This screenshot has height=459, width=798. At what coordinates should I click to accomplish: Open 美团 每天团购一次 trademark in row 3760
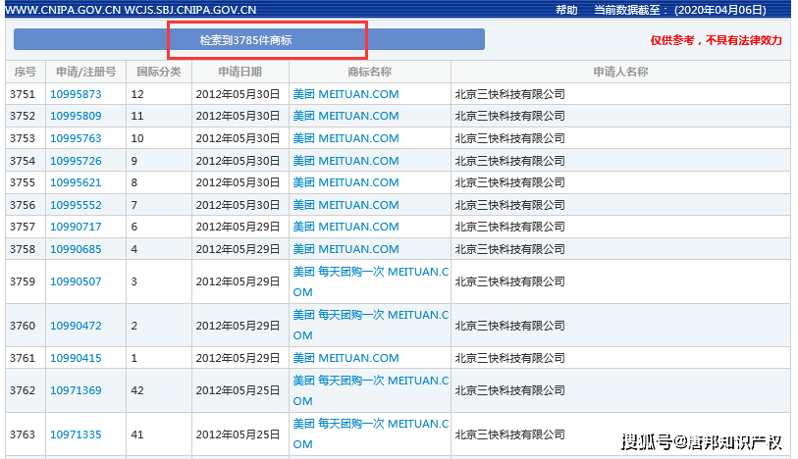point(370,326)
